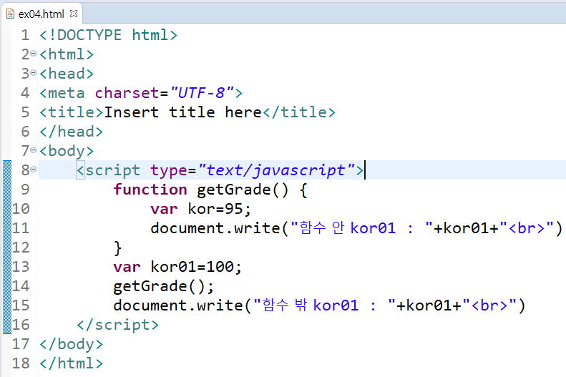Click the "text/javascript" attribute value
Screen dimensions: 566x377
[276, 170]
